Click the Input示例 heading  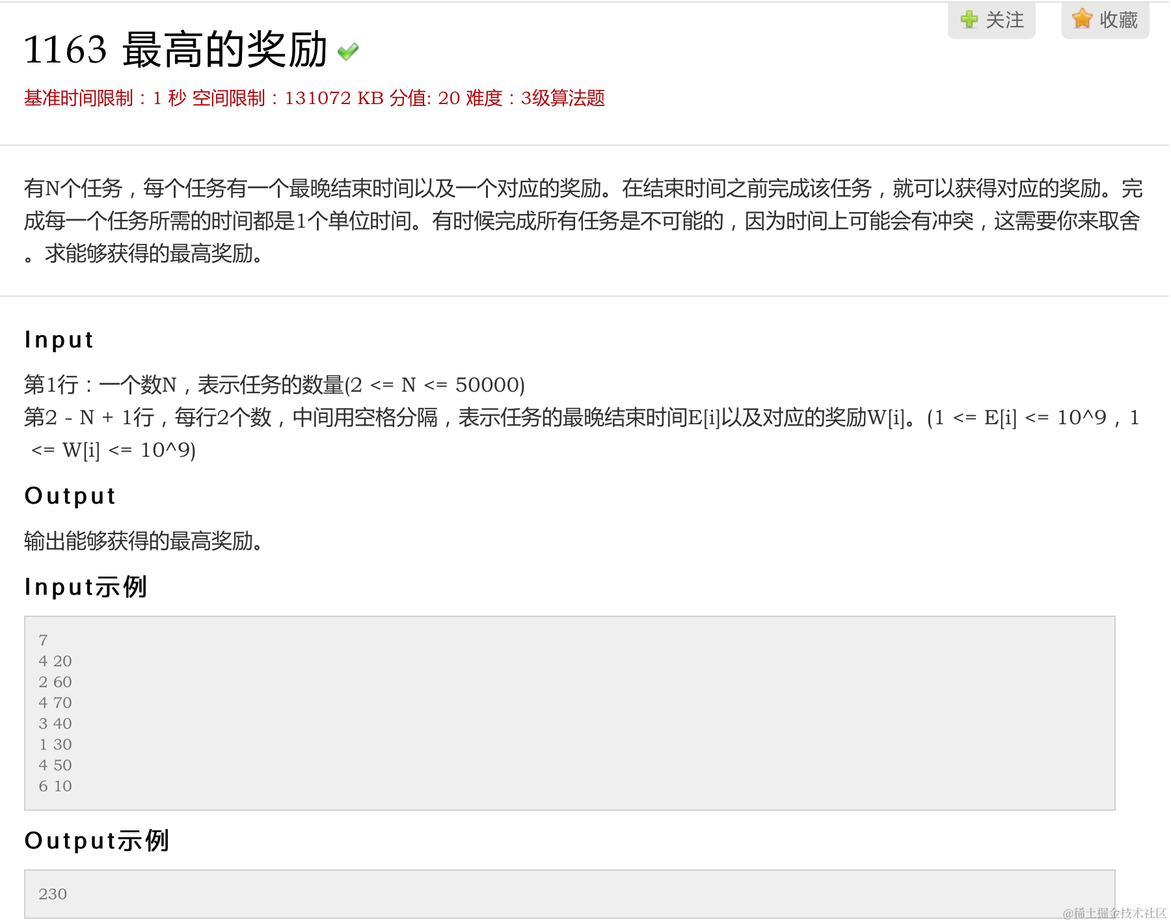[x=86, y=587]
